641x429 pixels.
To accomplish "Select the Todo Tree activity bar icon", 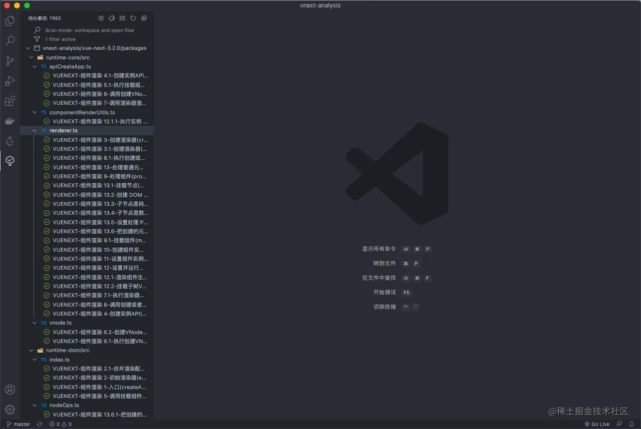I will click(9, 161).
